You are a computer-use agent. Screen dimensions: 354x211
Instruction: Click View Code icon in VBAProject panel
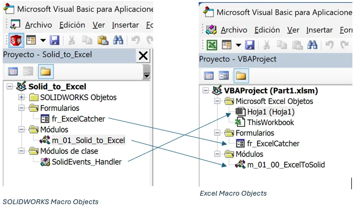coord(209,76)
